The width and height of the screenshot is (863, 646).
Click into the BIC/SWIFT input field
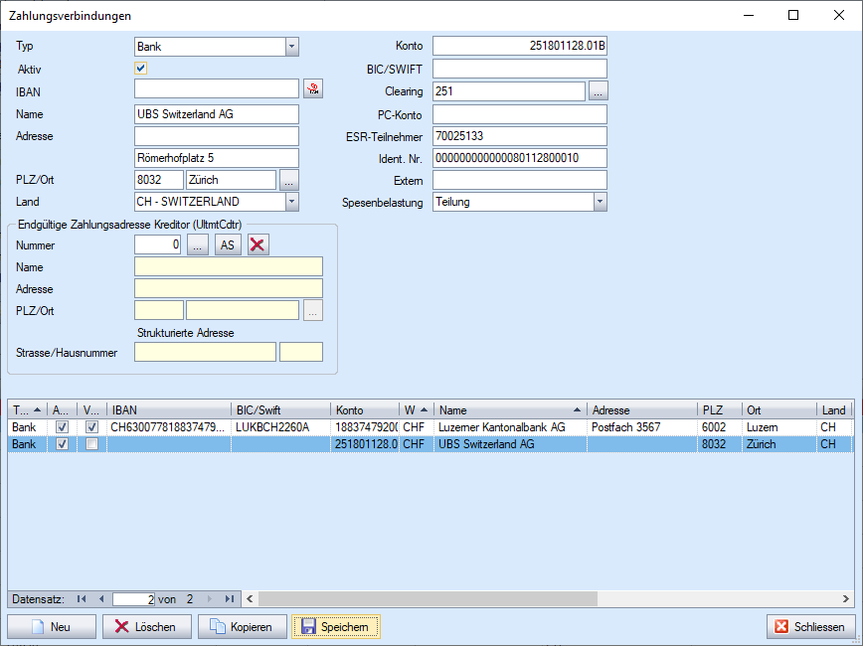tap(519, 69)
